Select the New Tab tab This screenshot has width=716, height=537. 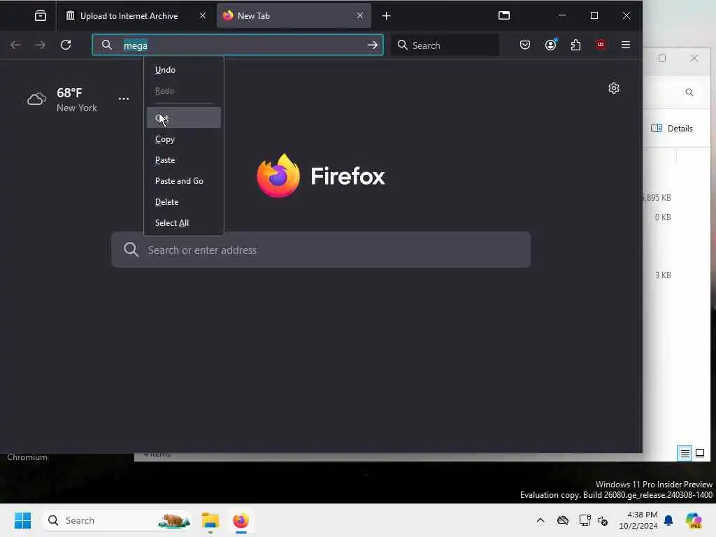pyautogui.click(x=294, y=16)
